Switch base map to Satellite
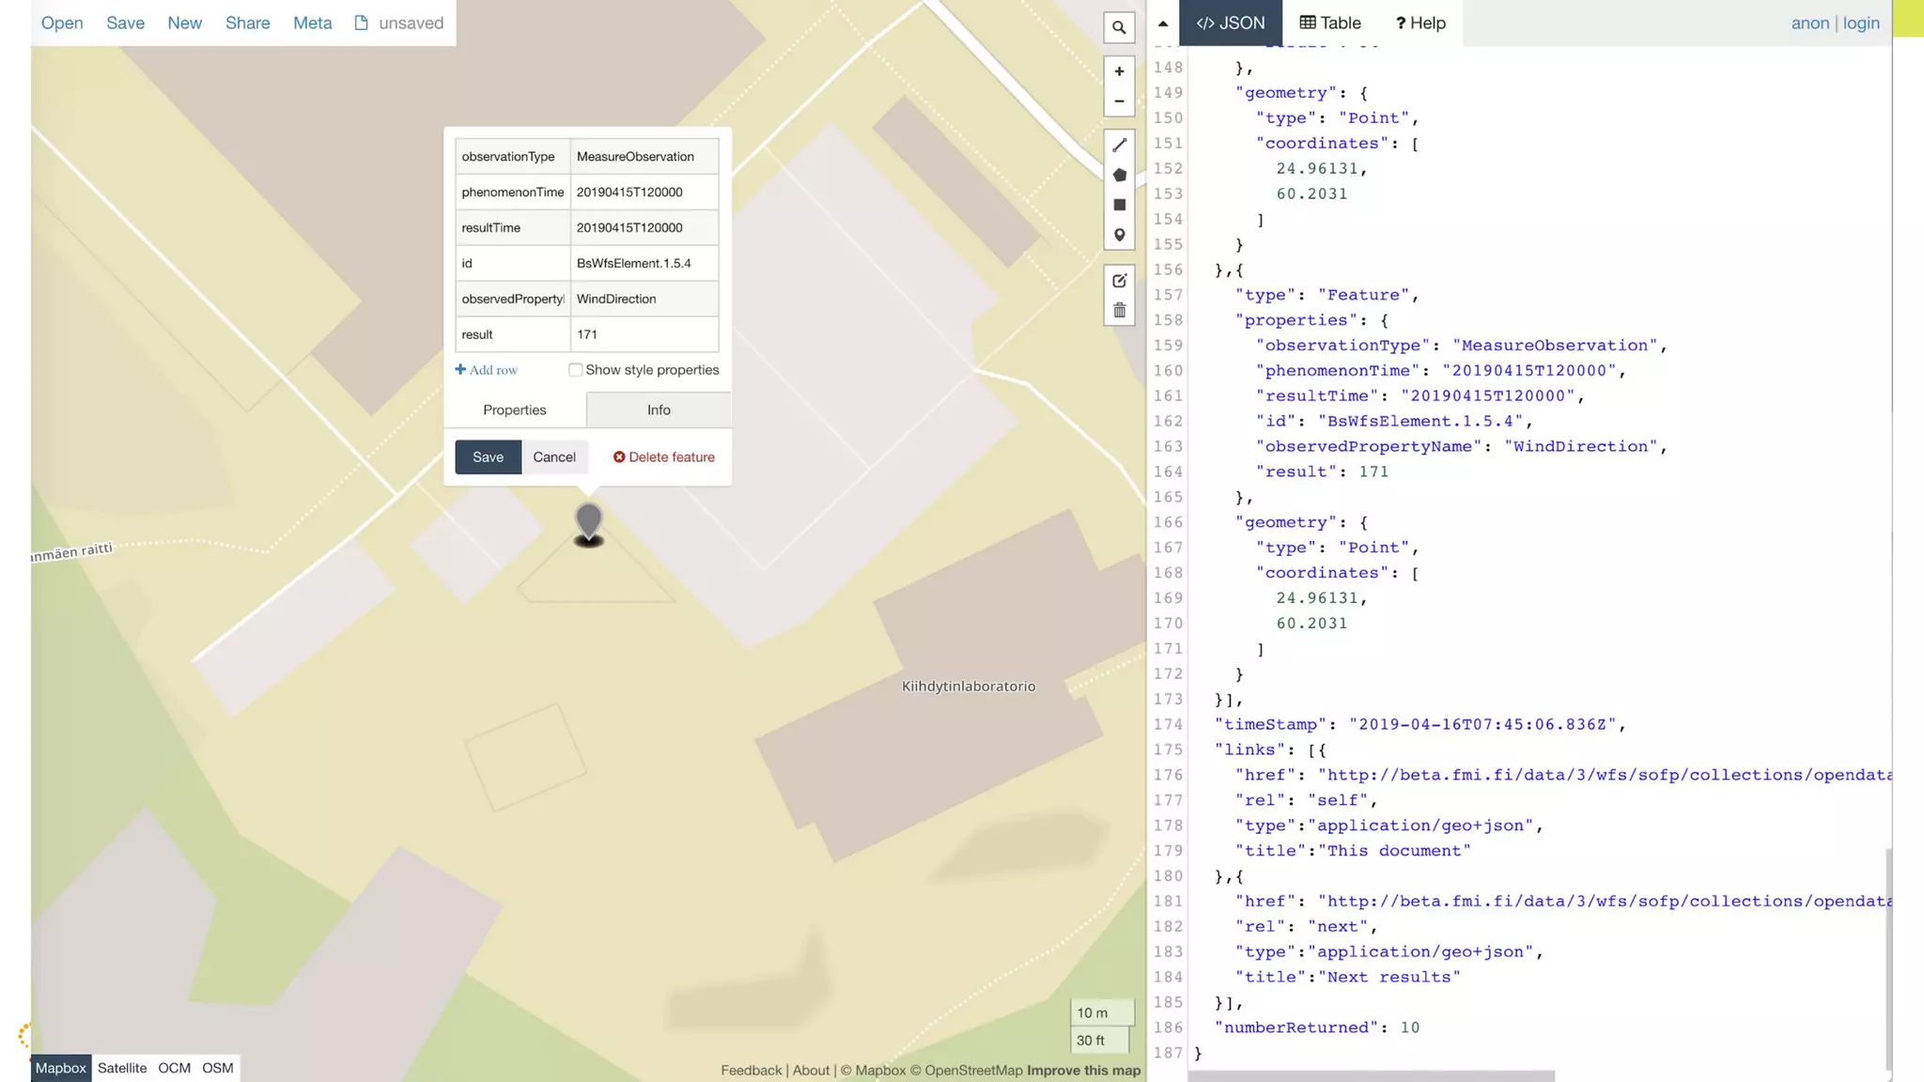1924x1082 pixels. 122,1068
